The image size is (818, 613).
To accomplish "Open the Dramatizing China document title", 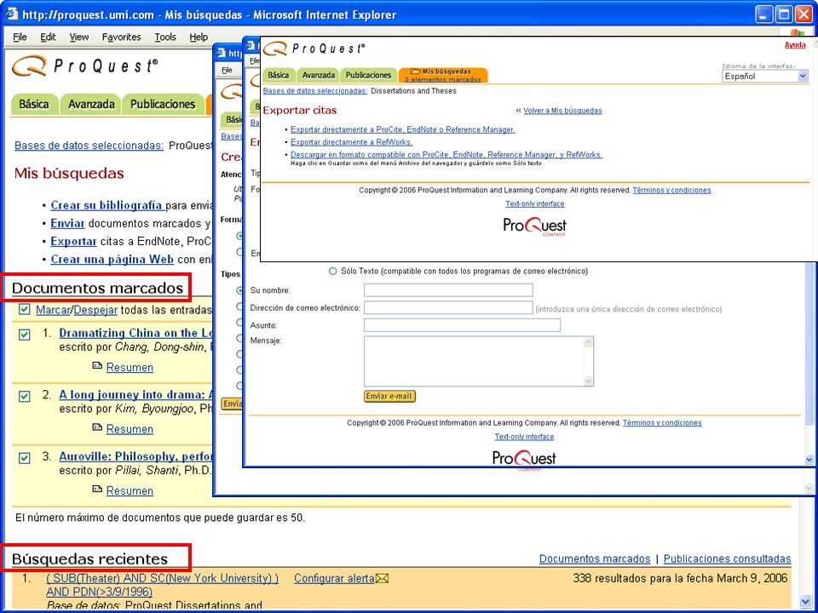I will (x=135, y=333).
